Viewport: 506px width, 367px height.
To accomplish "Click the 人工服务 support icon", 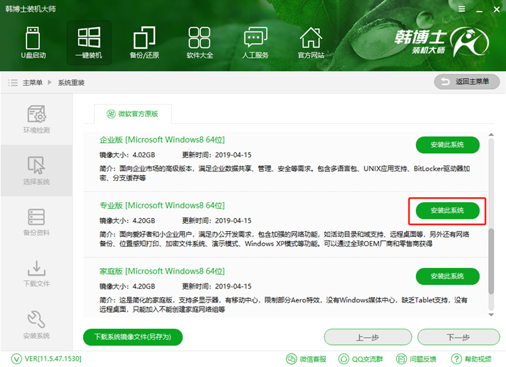I will [x=255, y=42].
